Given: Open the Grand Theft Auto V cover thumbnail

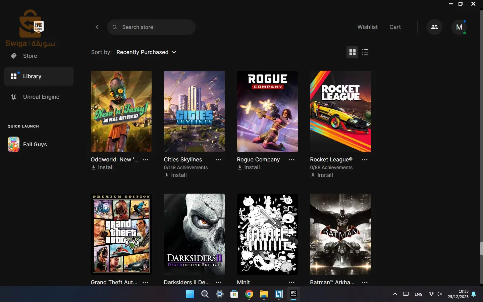Looking at the screenshot, I should coord(121,234).
